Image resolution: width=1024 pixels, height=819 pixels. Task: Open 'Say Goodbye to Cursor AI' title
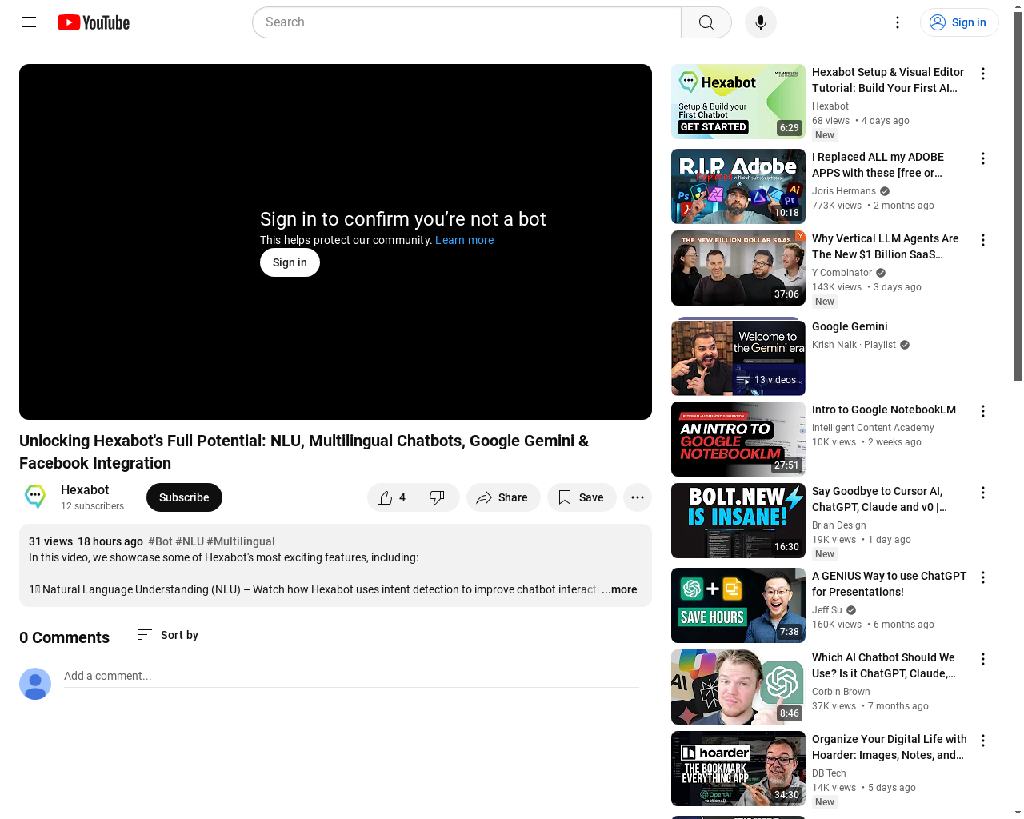pyautogui.click(x=879, y=499)
